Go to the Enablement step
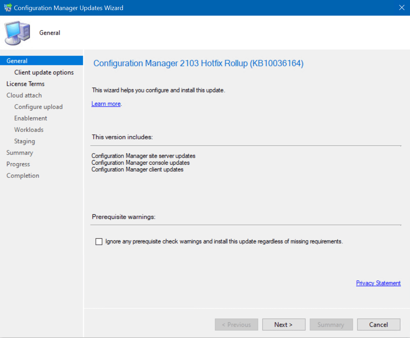Viewport: 410px width, 338px height. 31,118
